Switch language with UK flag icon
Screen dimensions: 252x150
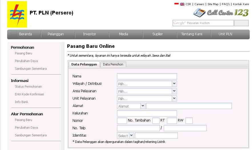[182, 4]
